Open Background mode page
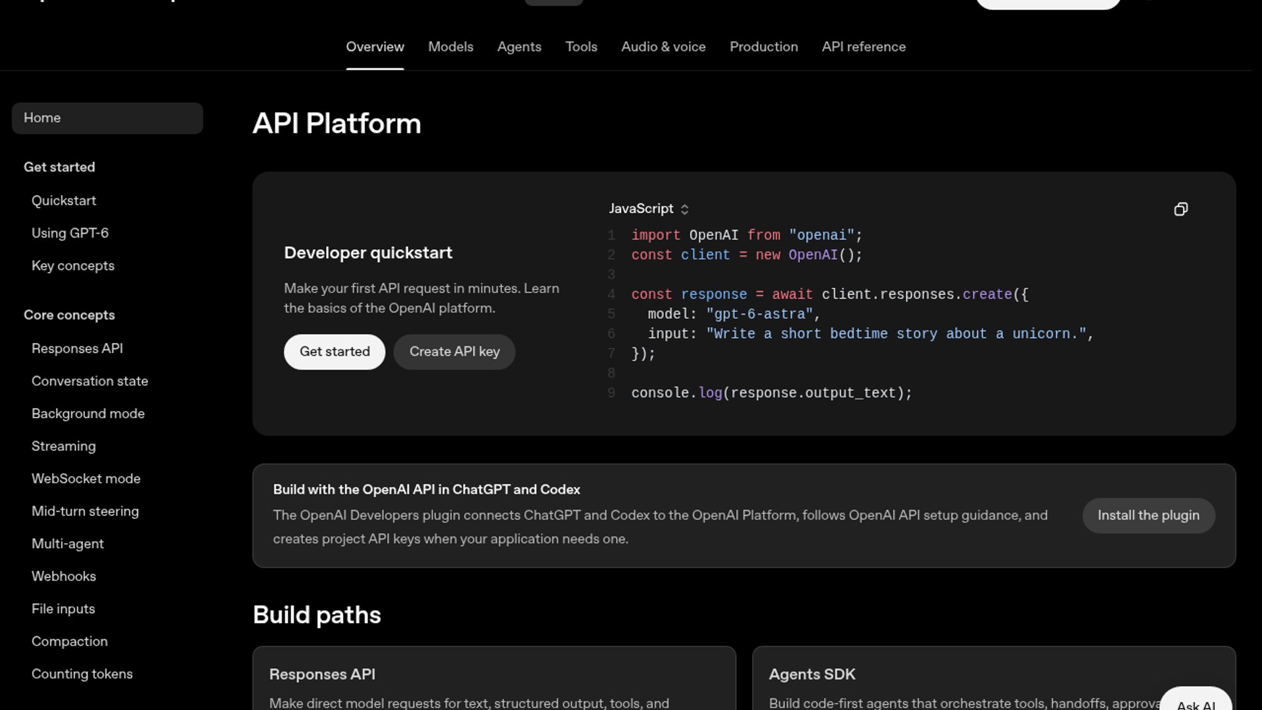 (88, 414)
